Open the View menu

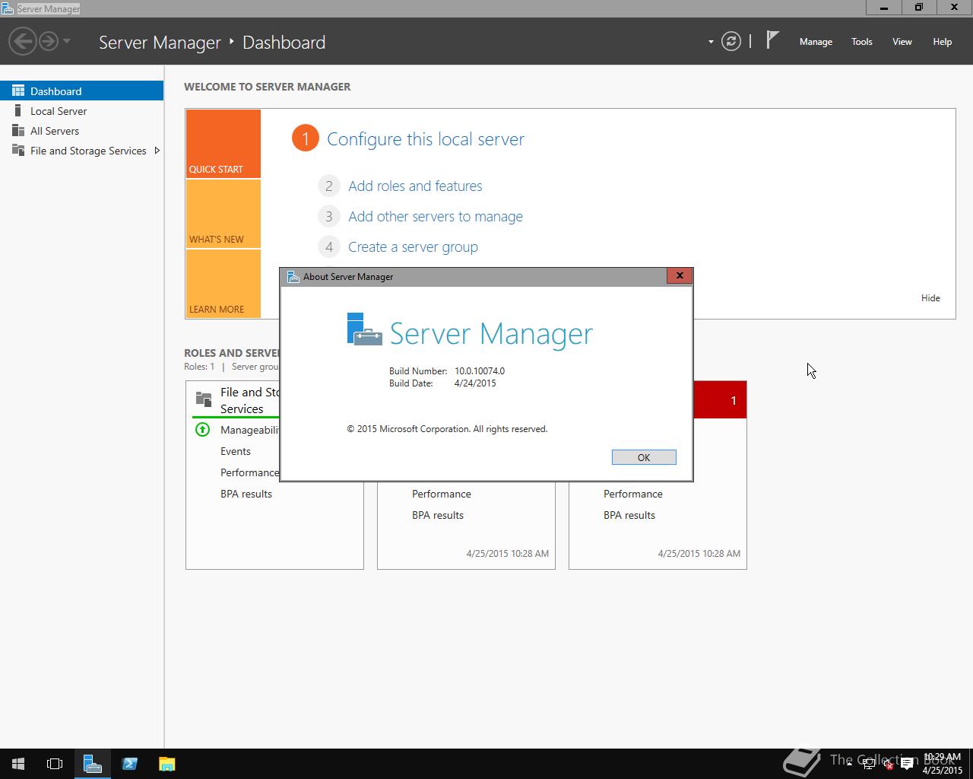point(902,42)
